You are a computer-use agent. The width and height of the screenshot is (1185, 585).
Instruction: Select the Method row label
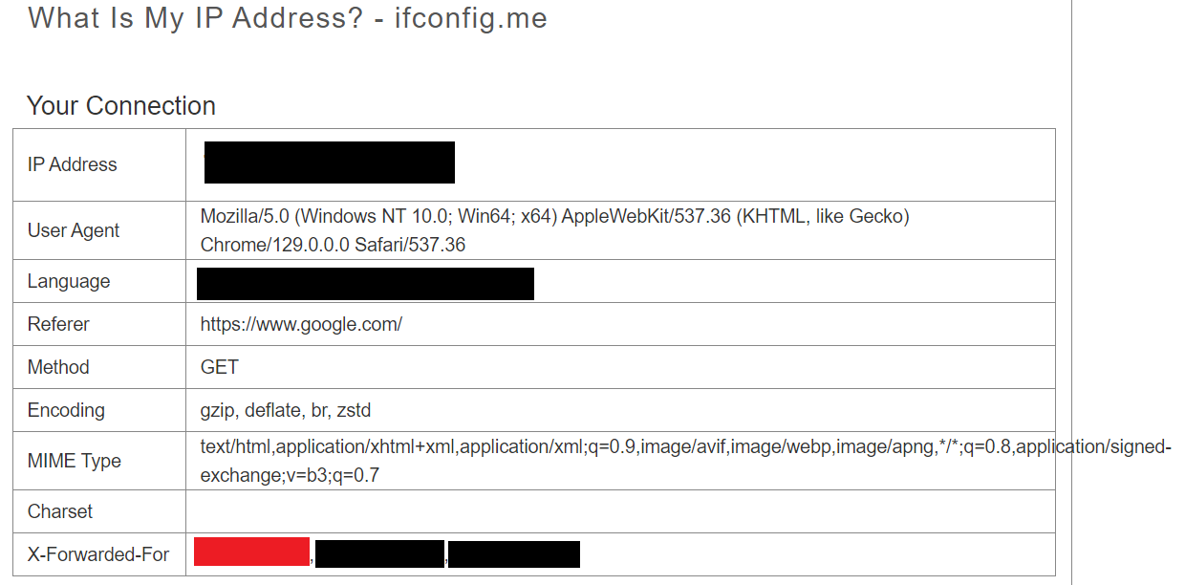tap(58, 367)
